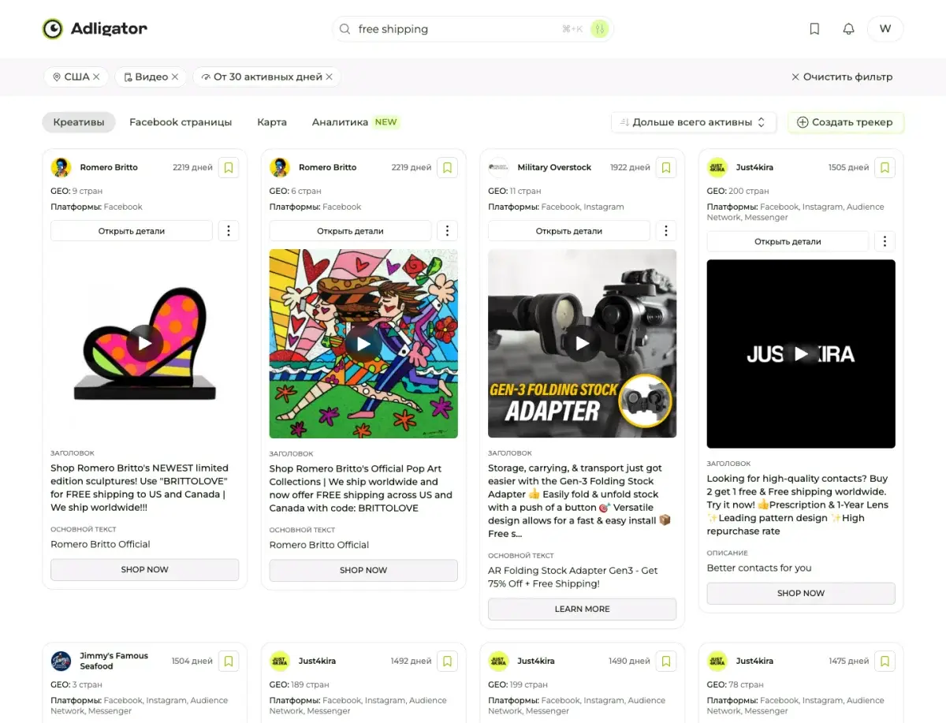This screenshot has width=946, height=723.
Task: Open three-dot menu on Military Overstock card
Action: click(x=666, y=231)
